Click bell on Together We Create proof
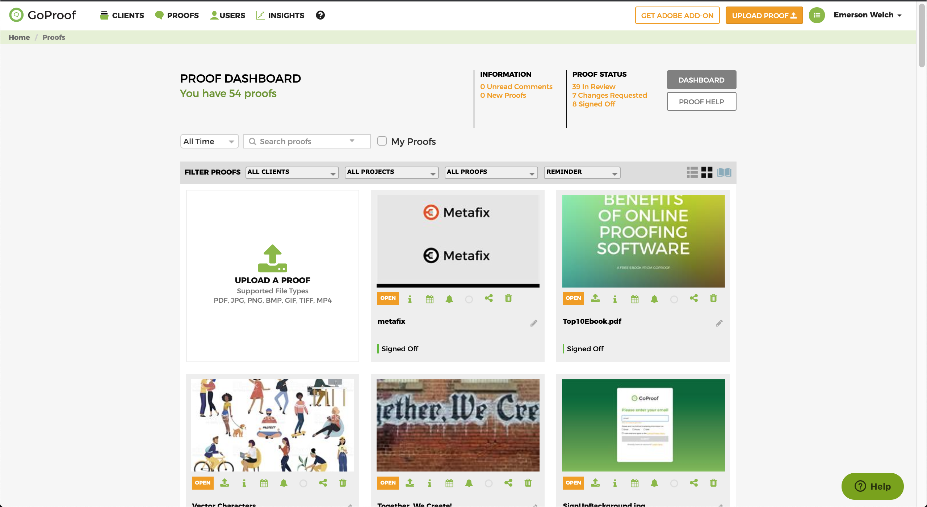Image resolution: width=927 pixels, height=507 pixels. point(469,483)
